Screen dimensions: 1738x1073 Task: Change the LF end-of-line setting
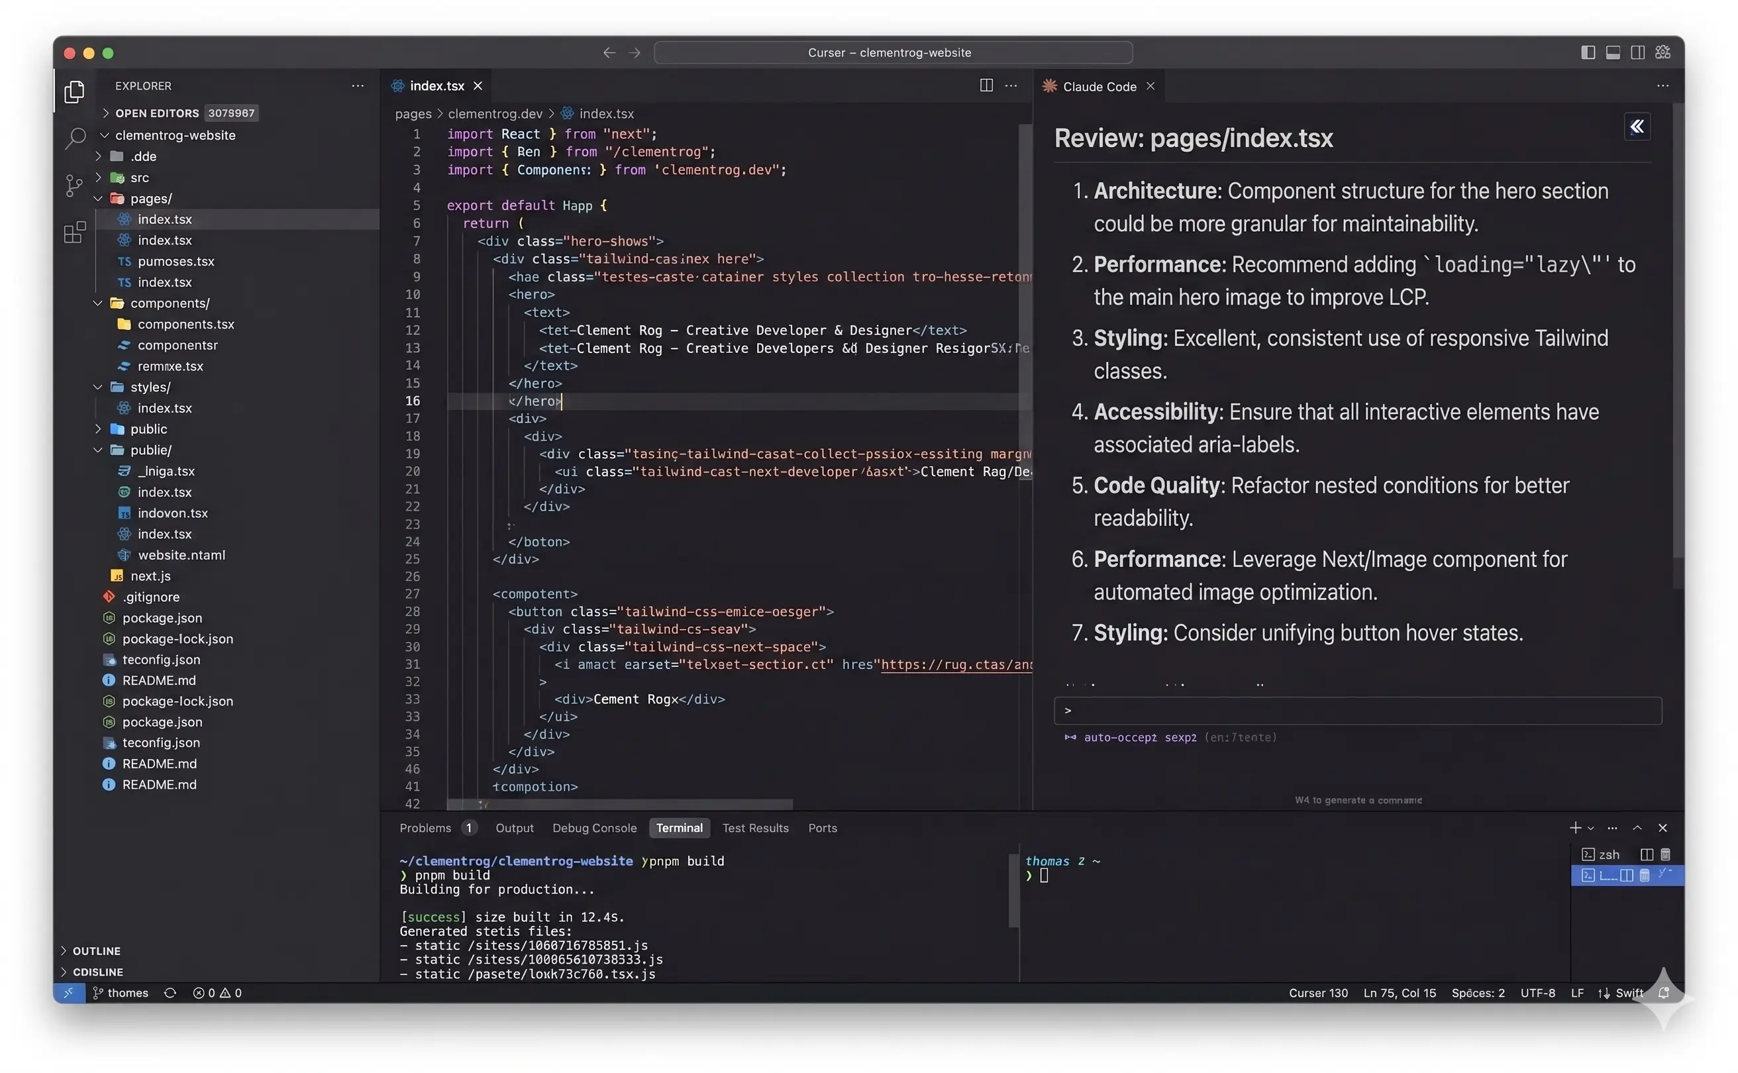[1577, 993]
